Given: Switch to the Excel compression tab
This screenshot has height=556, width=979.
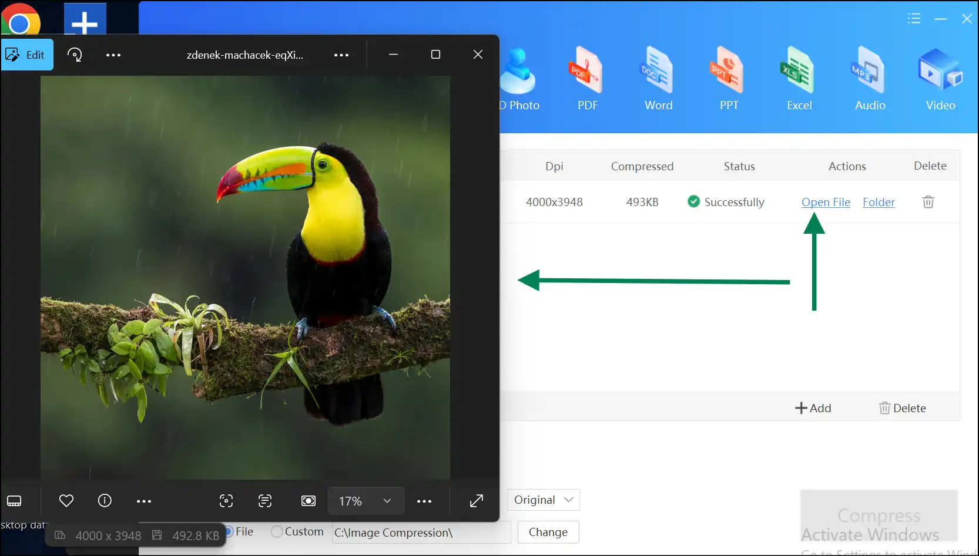Looking at the screenshot, I should click(799, 79).
